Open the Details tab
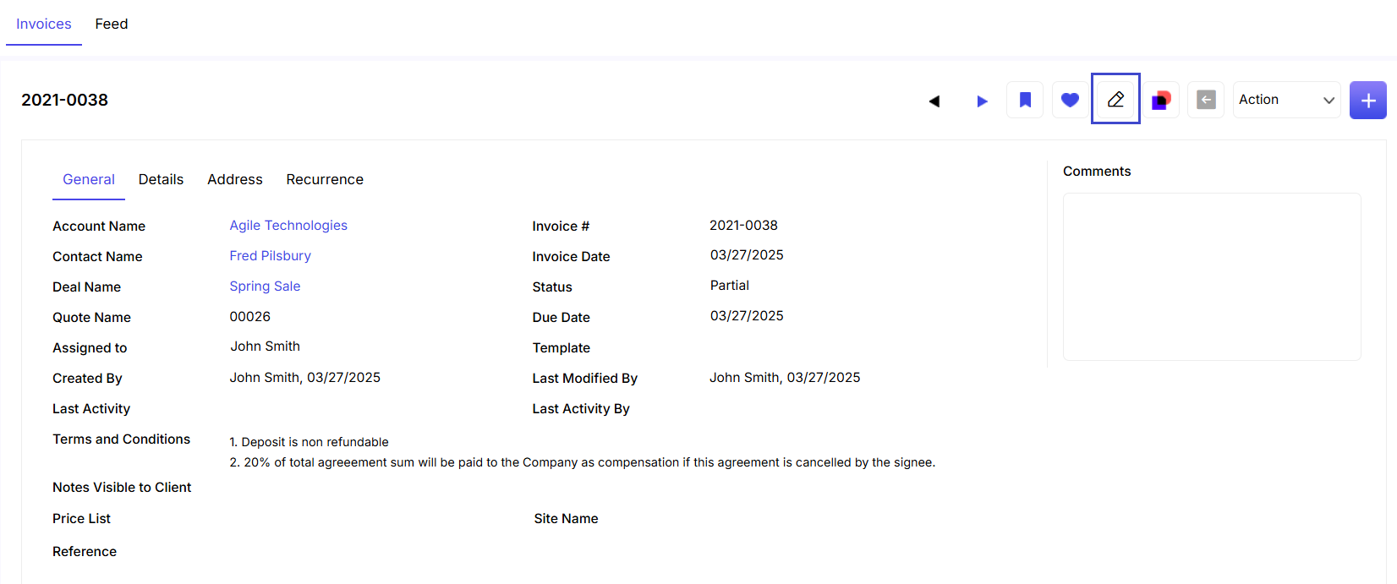The height and width of the screenshot is (584, 1397). 161,179
